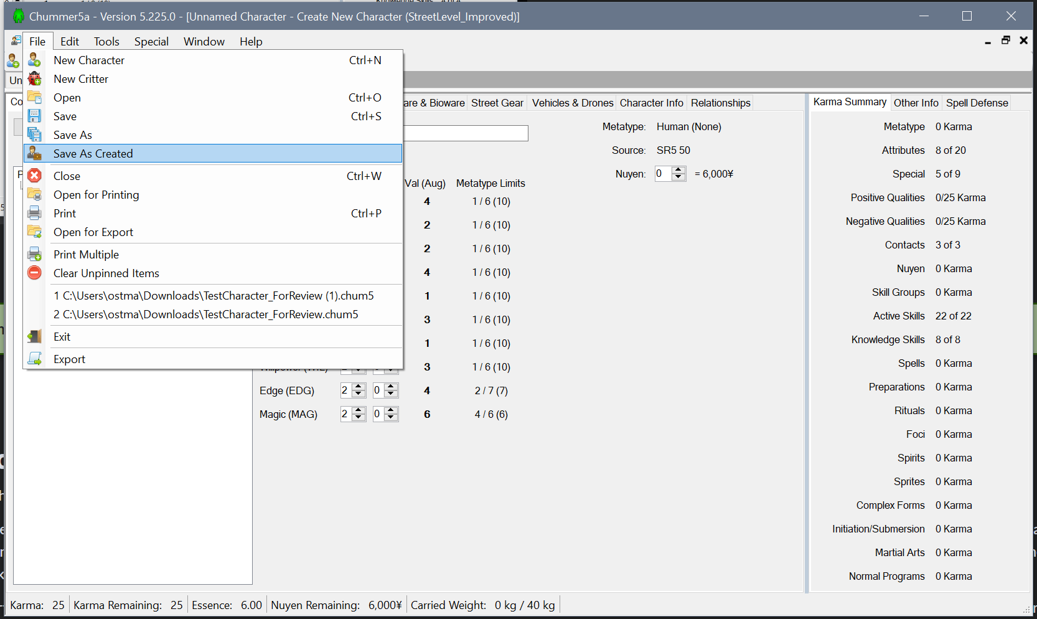
Task: Switch to Other Info tab
Action: (x=916, y=103)
